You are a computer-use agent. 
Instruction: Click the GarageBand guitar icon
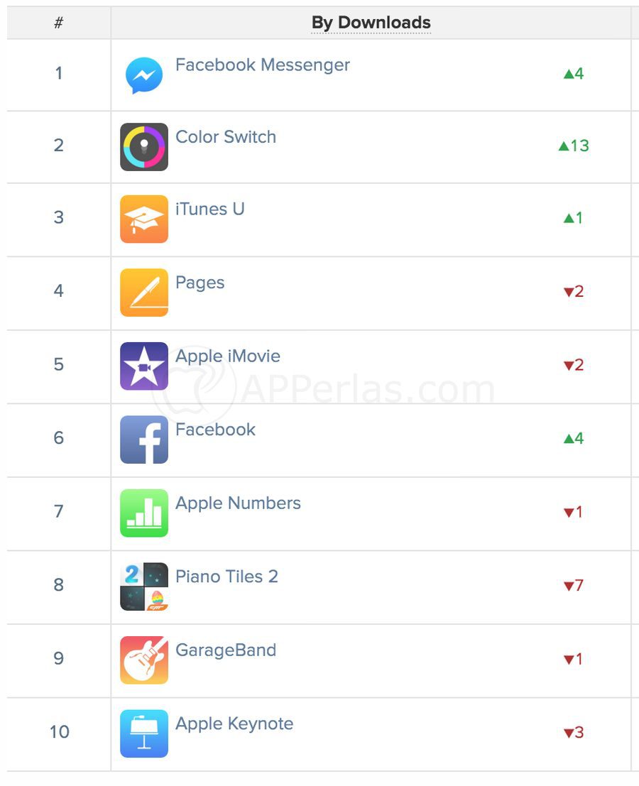point(144,660)
